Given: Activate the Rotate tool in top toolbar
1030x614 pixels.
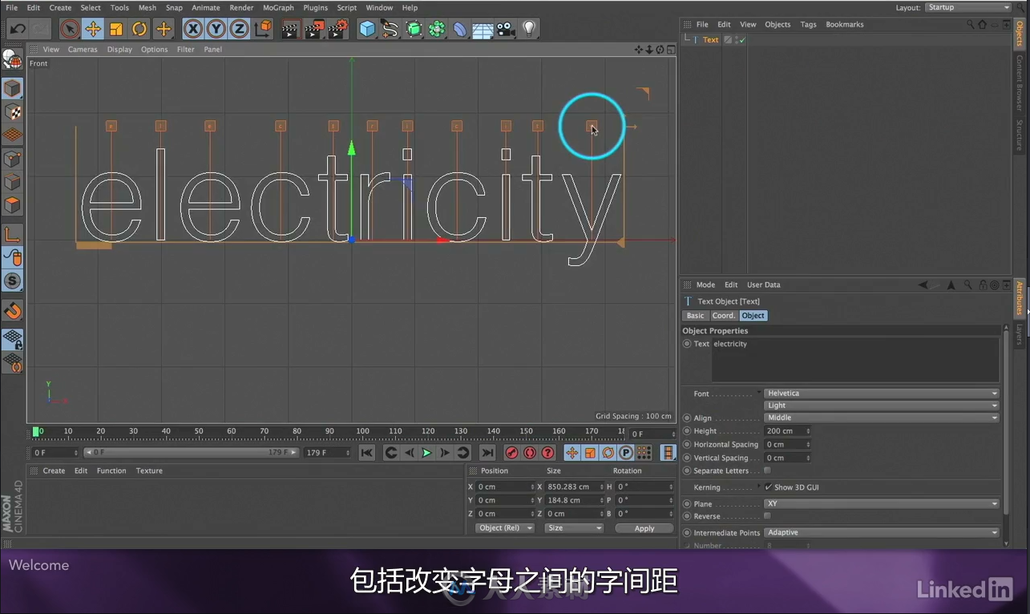Looking at the screenshot, I should pos(139,29).
